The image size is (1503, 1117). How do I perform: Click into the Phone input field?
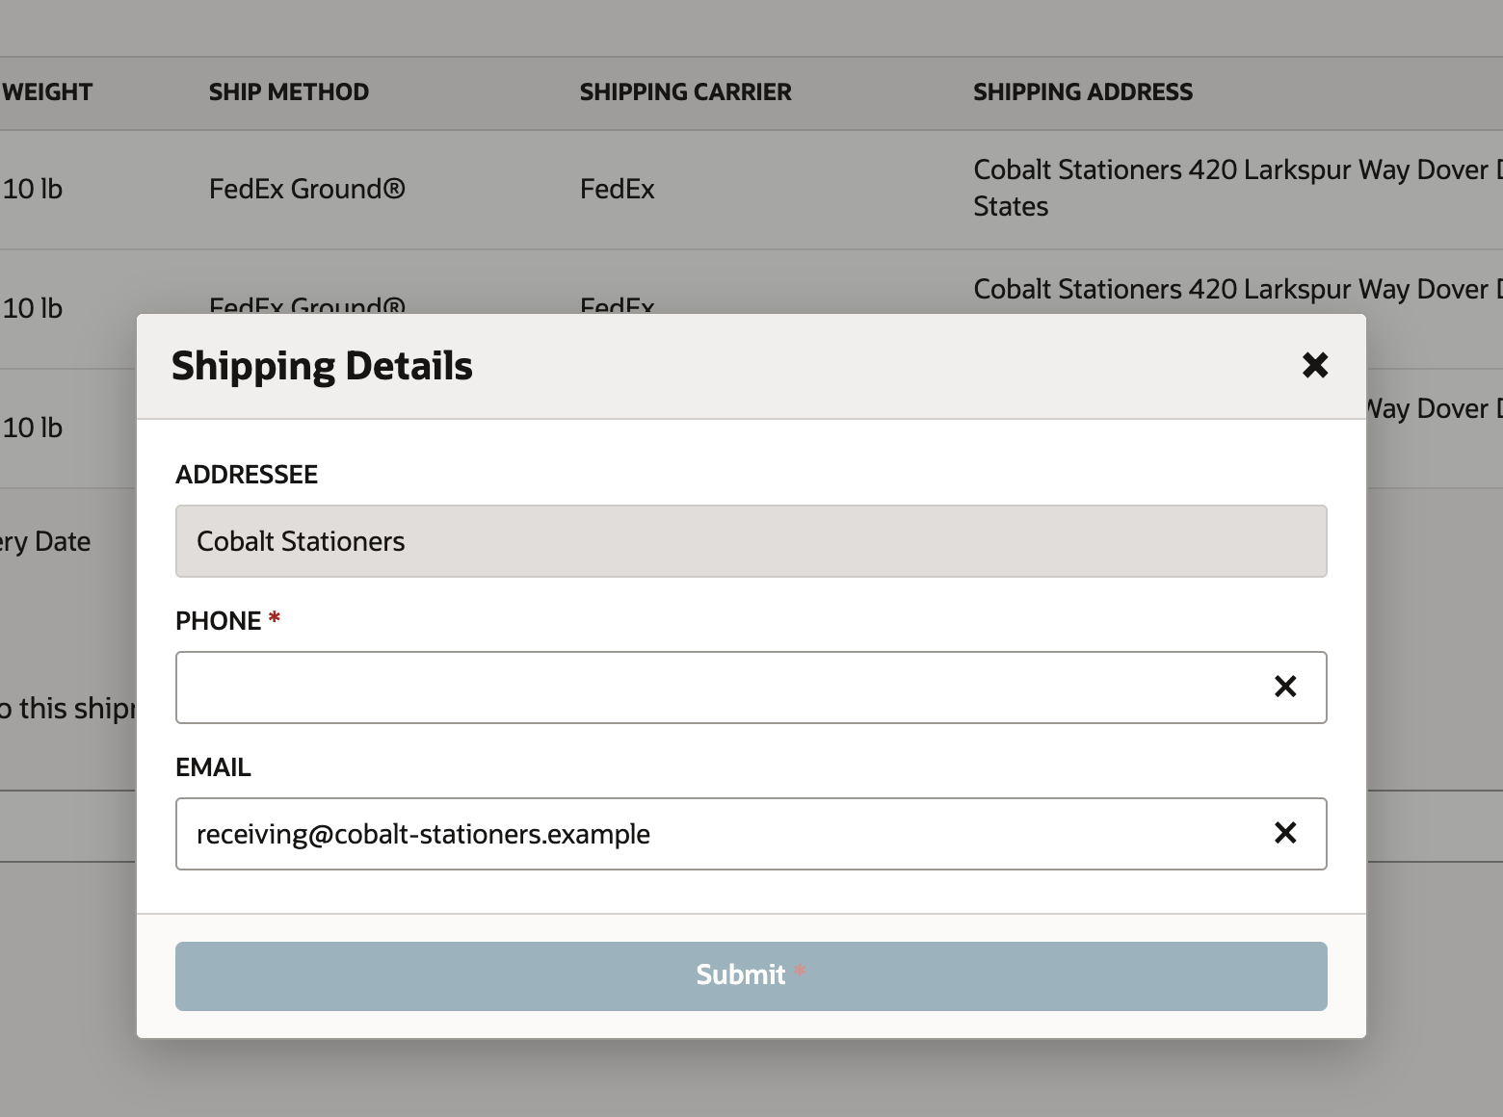pyautogui.click(x=751, y=688)
